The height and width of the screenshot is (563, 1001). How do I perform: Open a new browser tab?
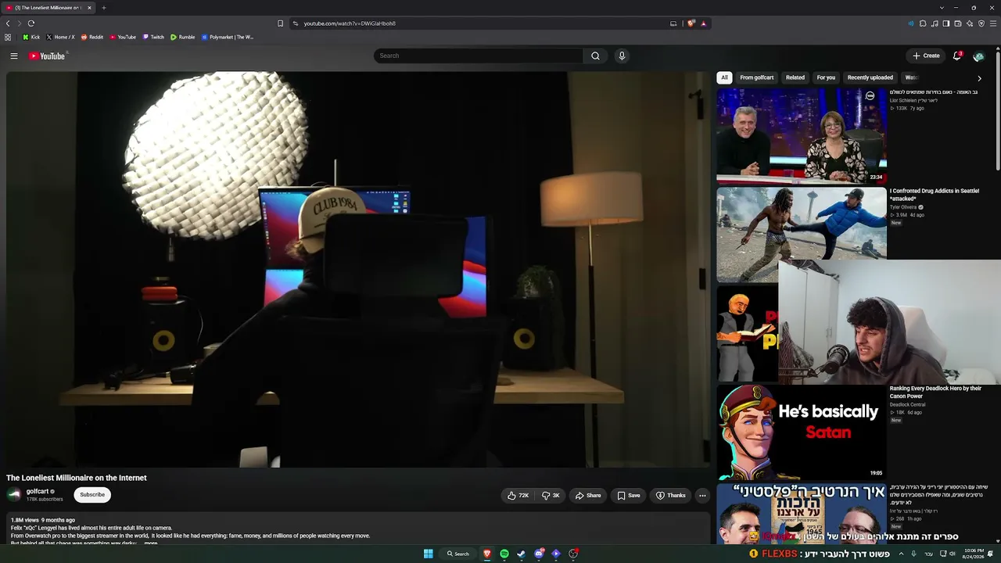[x=103, y=8]
